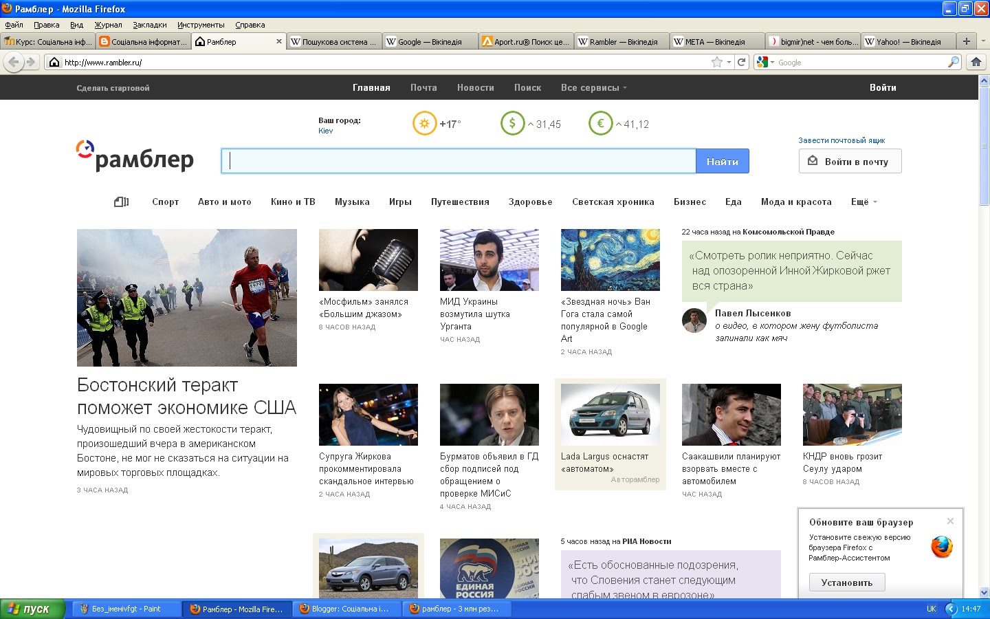Close the Обновите ваш браузер popup
The width and height of the screenshot is (990, 619).
(x=950, y=521)
